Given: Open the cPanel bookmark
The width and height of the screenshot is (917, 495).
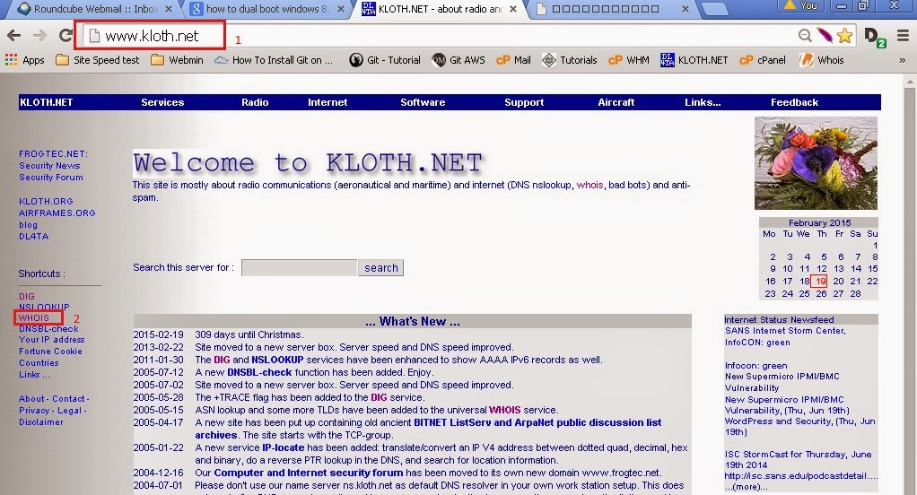Looking at the screenshot, I should click(763, 59).
